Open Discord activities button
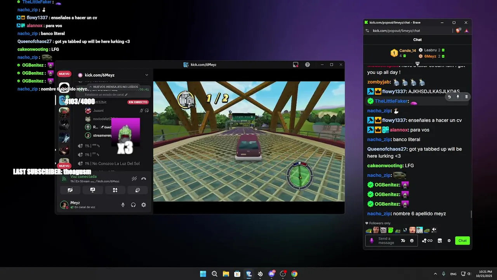 tap(115, 190)
